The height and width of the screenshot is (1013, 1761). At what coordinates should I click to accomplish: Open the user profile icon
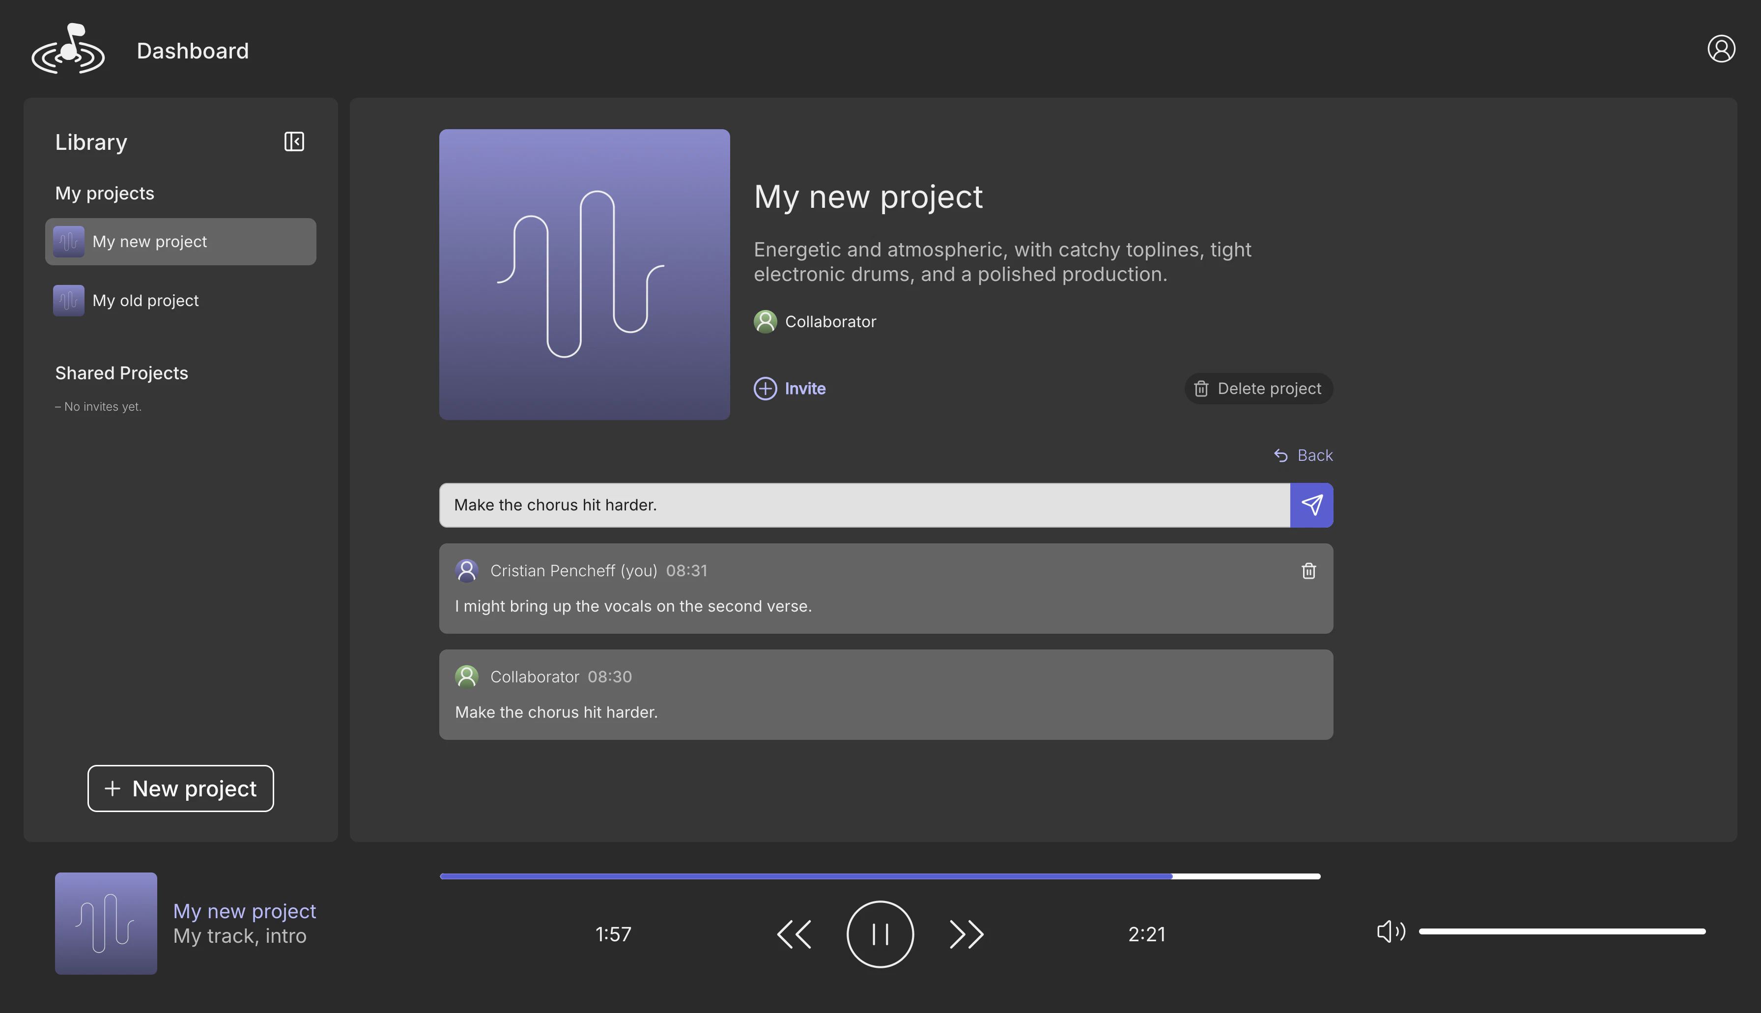pos(1721,49)
